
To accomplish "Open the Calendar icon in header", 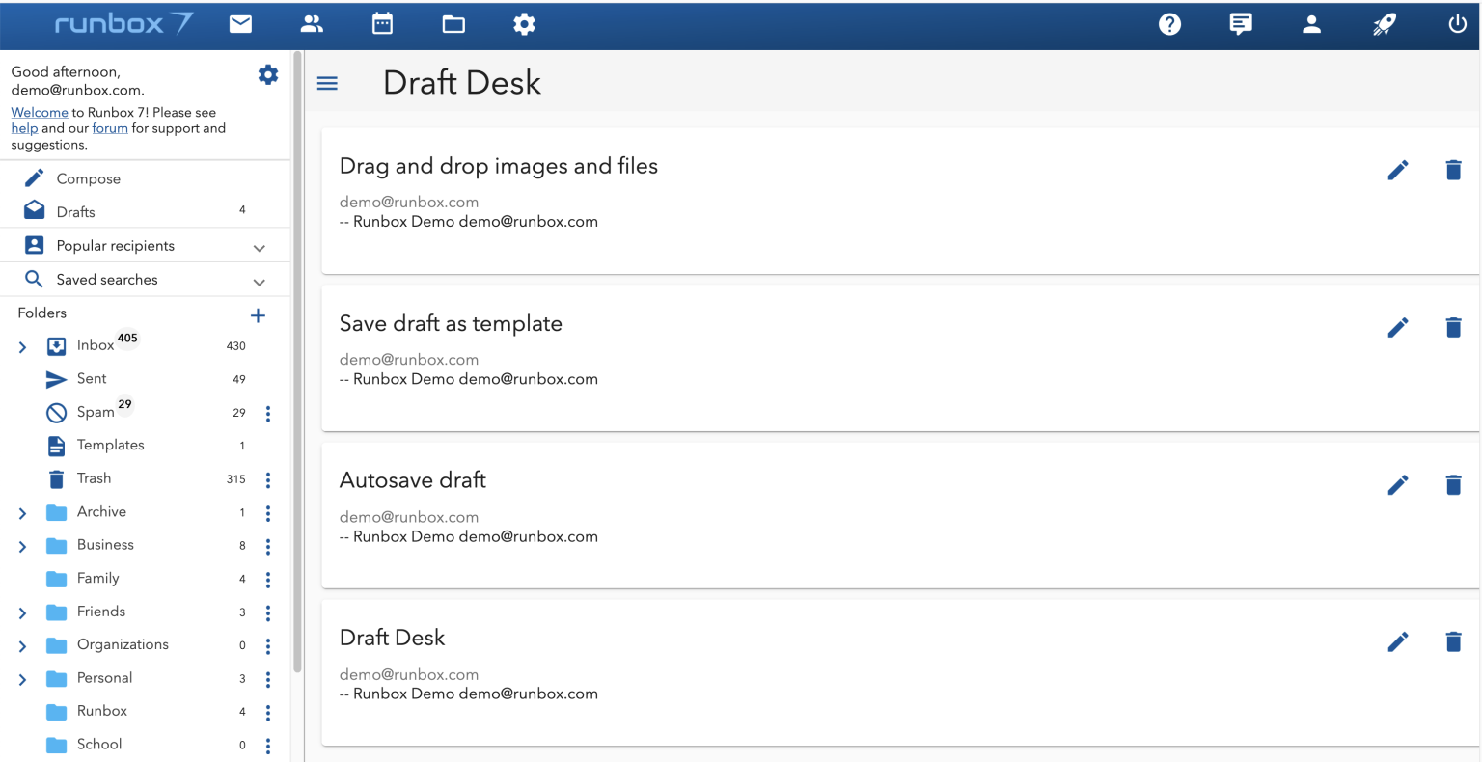I will point(382,24).
